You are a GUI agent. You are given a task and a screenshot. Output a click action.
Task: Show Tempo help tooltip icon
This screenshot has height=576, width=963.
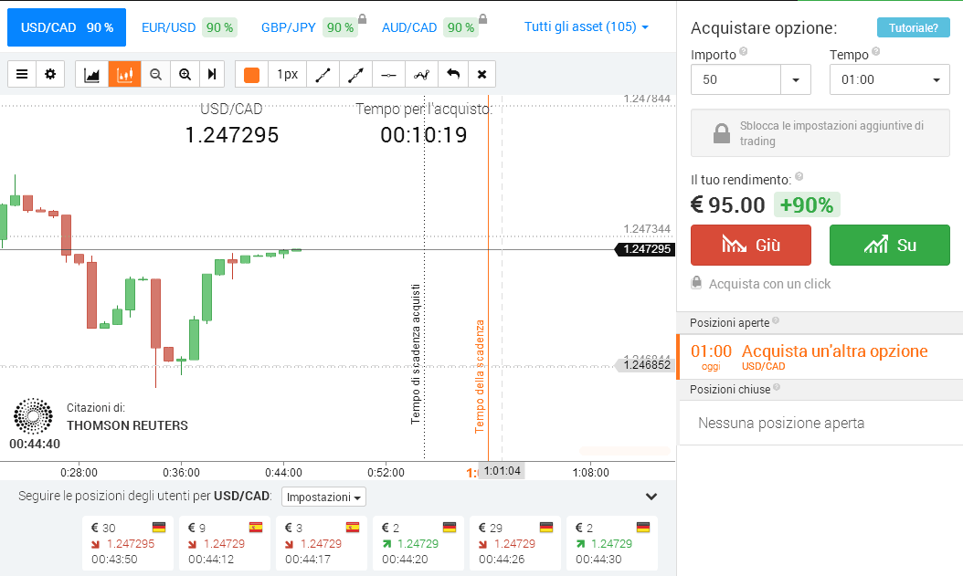point(876,51)
